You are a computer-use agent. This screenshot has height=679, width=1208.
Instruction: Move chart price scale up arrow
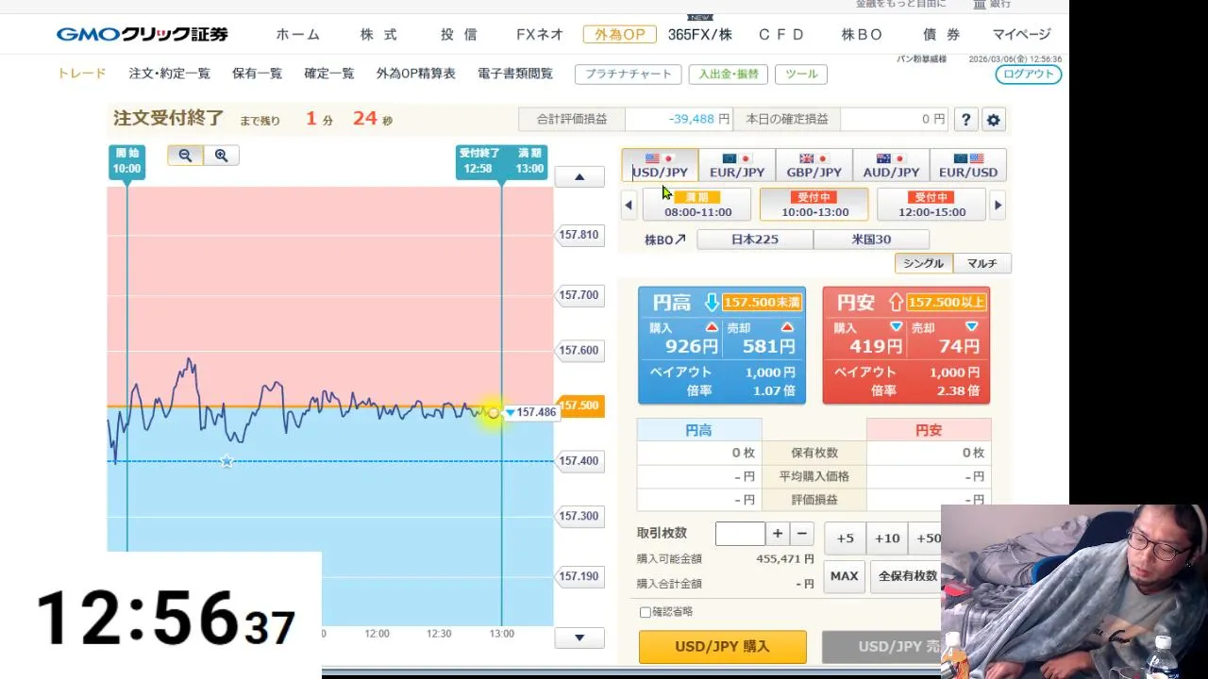[x=579, y=177]
